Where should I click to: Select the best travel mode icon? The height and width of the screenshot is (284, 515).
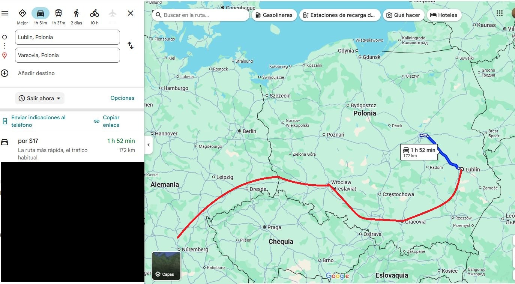pyautogui.click(x=23, y=13)
